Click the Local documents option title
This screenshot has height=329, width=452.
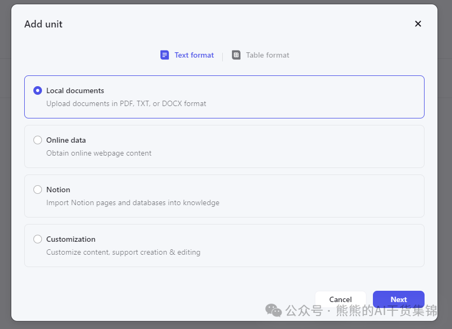pos(75,90)
